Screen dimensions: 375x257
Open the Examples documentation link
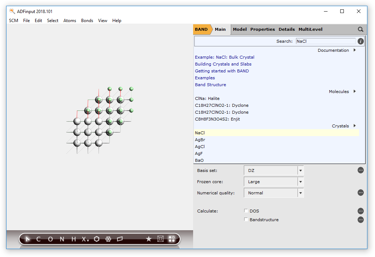pyautogui.click(x=205, y=78)
